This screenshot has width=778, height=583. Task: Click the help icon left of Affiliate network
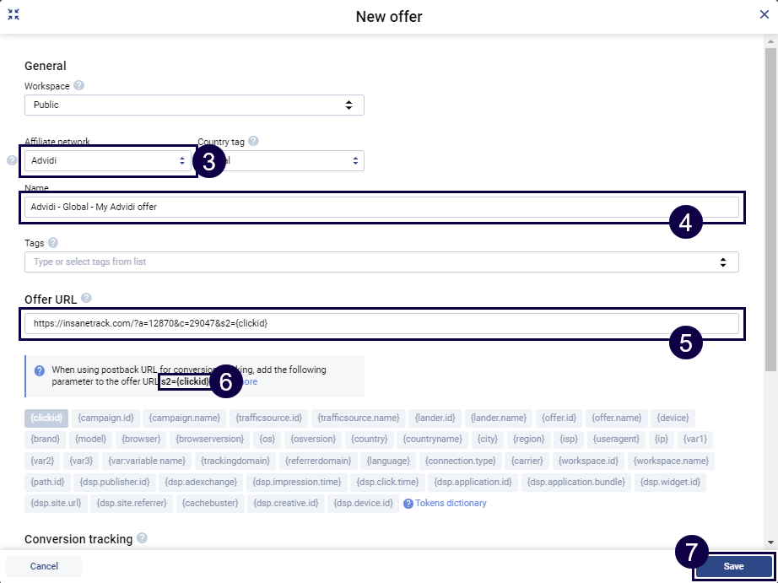(12, 160)
